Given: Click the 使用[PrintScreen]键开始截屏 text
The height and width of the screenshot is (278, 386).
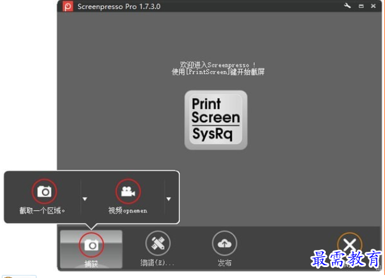Looking at the screenshot, I should [x=218, y=72].
